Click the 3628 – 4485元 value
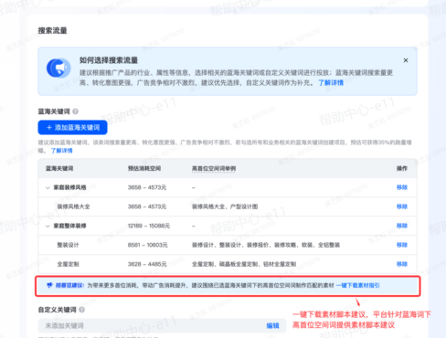 click(x=147, y=264)
